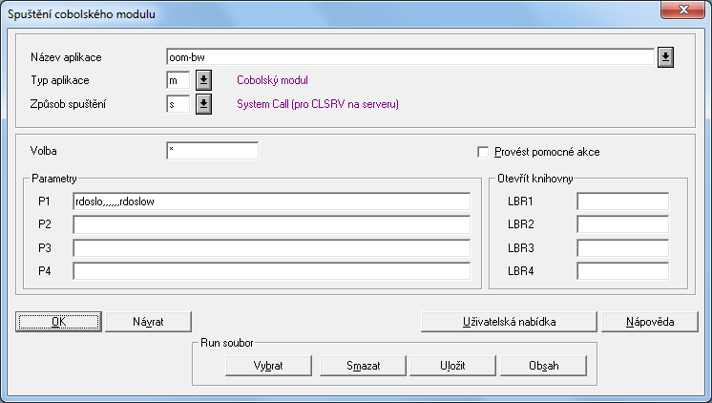Open the Způsob spuštění dropdown arrow
This screenshot has width=712, height=403.
point(203,104)
